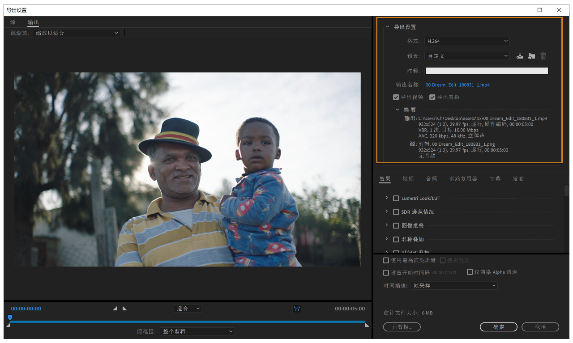Image resolution: width=573 pixels, height=343 pixels.
Task: Expand the SDR 遵从情况 effect
Action: click(387, 212)
